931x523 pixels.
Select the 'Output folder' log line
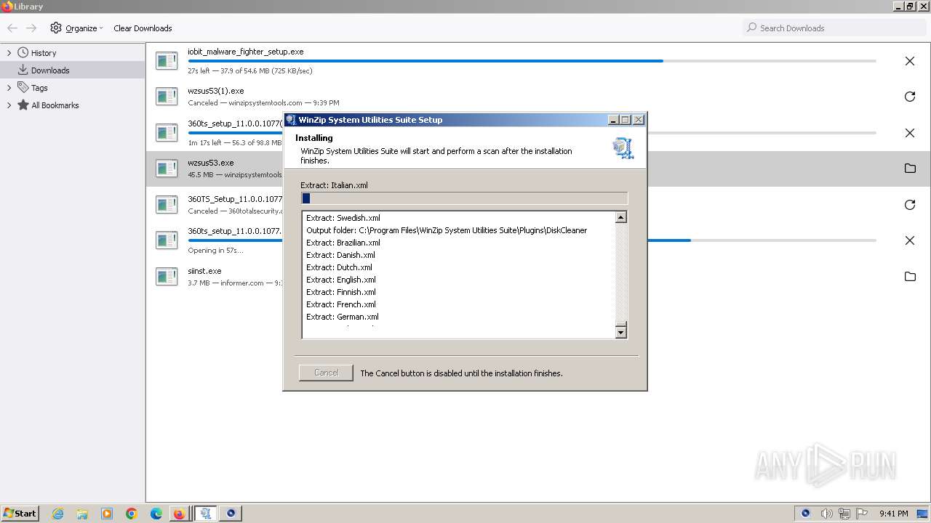(447, 230)
